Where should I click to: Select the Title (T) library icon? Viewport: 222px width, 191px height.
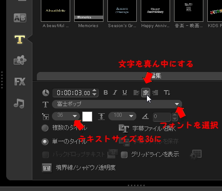coord(20,40)
